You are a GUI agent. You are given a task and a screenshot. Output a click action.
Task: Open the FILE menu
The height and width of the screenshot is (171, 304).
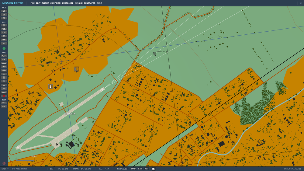[33, 3]
